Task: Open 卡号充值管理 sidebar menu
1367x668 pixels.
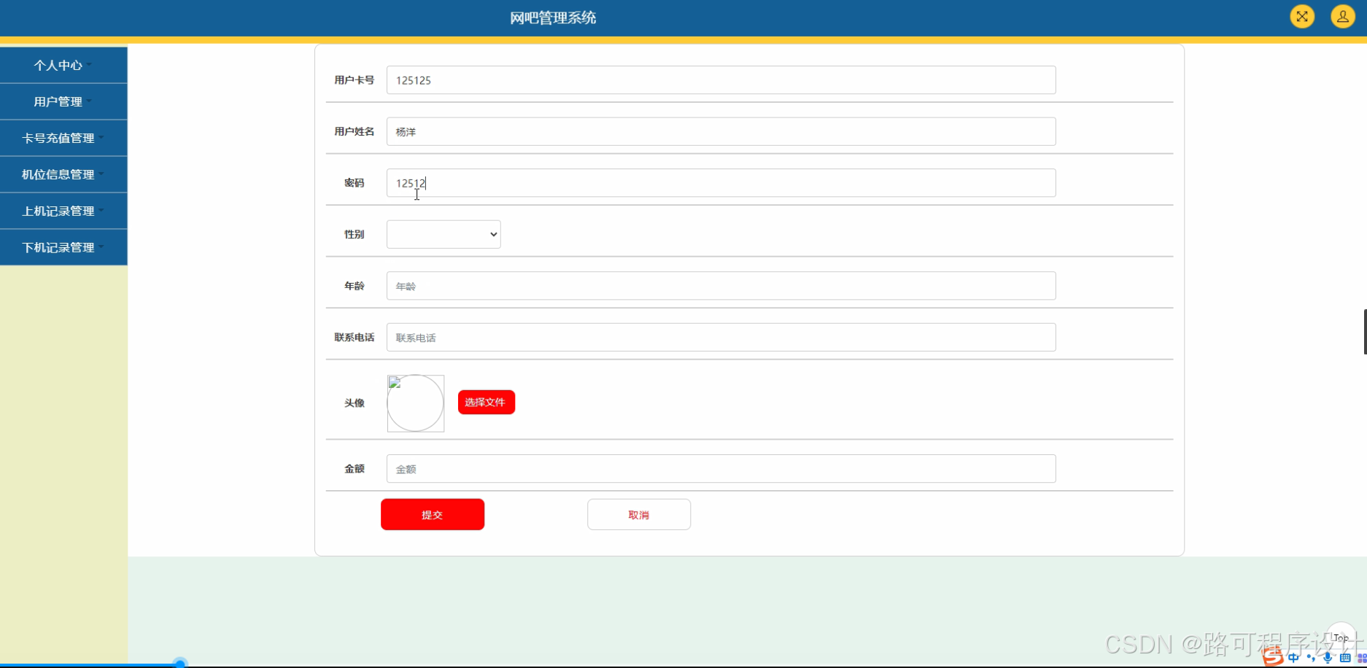Action: pyautogui.click(x=63, y=138)
